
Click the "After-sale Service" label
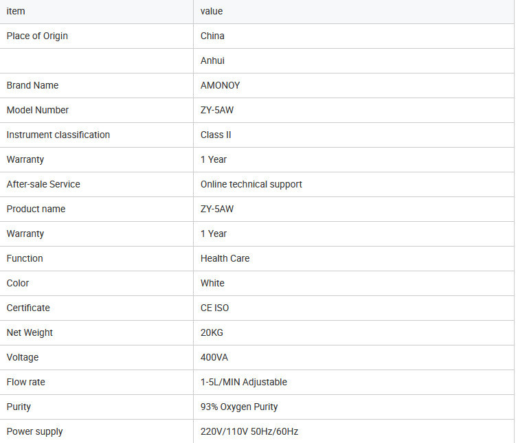(x=43, y=184)
